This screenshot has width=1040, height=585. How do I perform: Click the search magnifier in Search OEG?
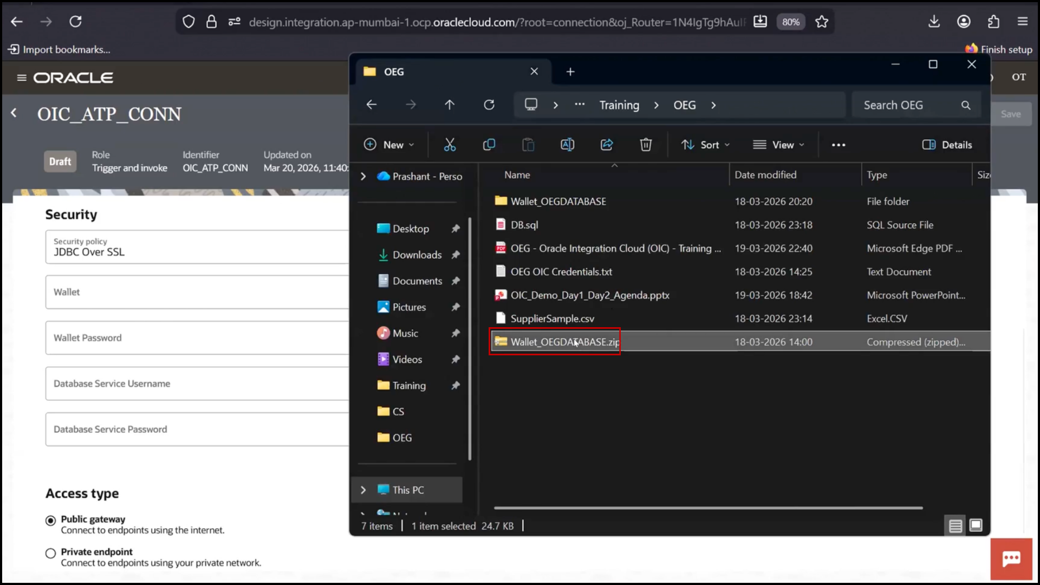pyautogui.click(x=966, y=105)
